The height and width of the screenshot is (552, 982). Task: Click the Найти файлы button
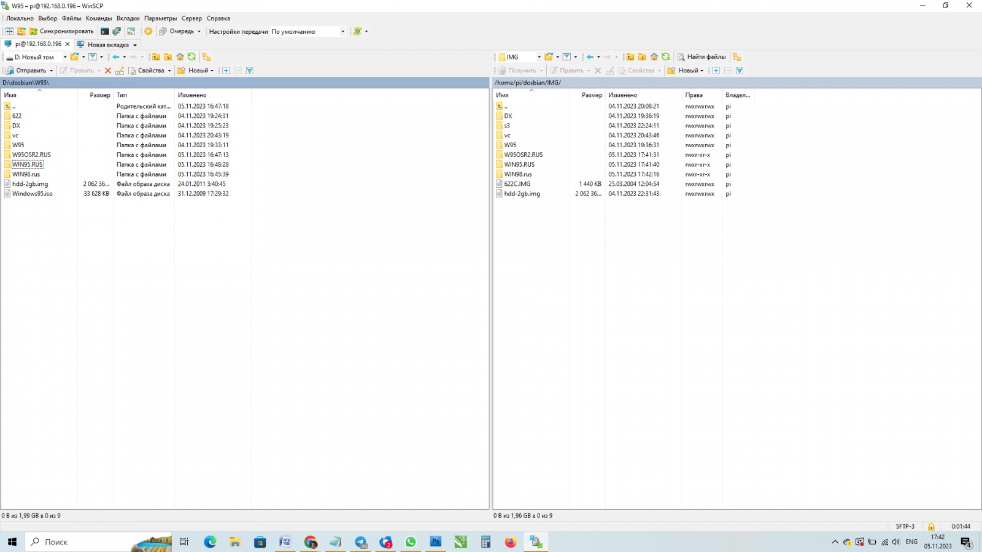tap(702, 57)
